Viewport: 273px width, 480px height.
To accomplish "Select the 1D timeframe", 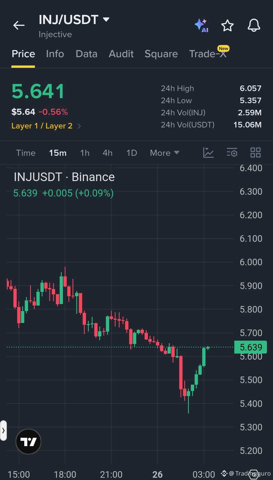I will [x=132, y=153].
